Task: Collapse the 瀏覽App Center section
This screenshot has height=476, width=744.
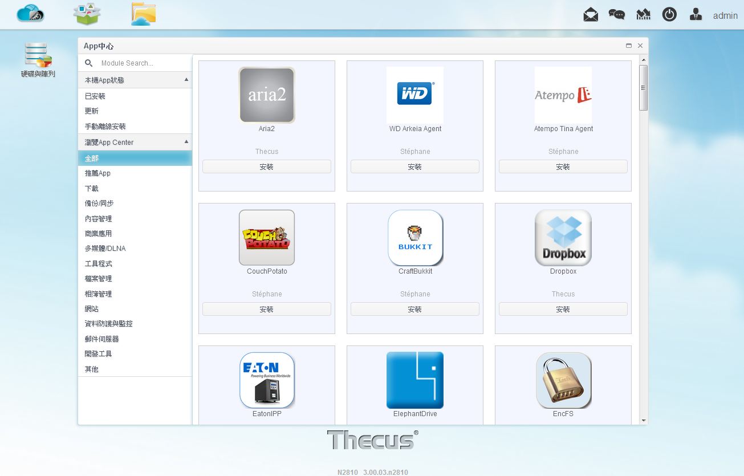Action: (x=186, y=141)
